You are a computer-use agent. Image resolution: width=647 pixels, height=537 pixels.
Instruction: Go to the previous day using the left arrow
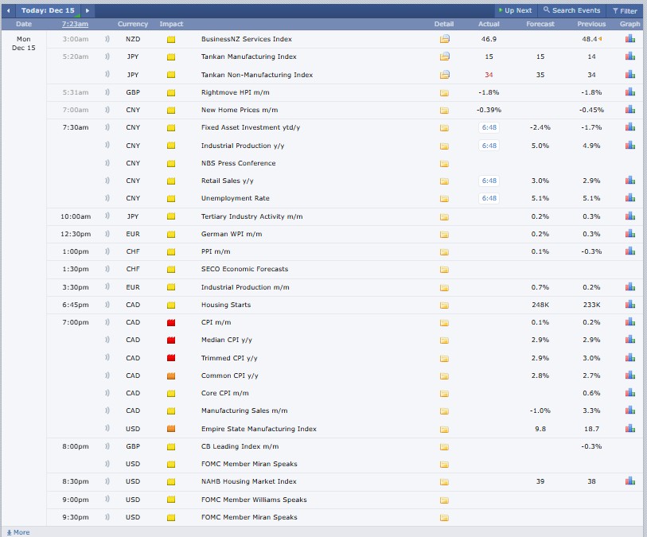(x=9, y=10)
